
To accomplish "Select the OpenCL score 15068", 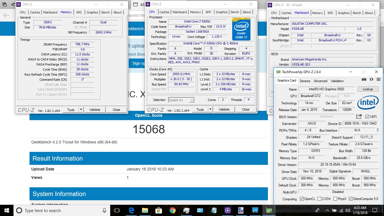I will coord(148,129).
